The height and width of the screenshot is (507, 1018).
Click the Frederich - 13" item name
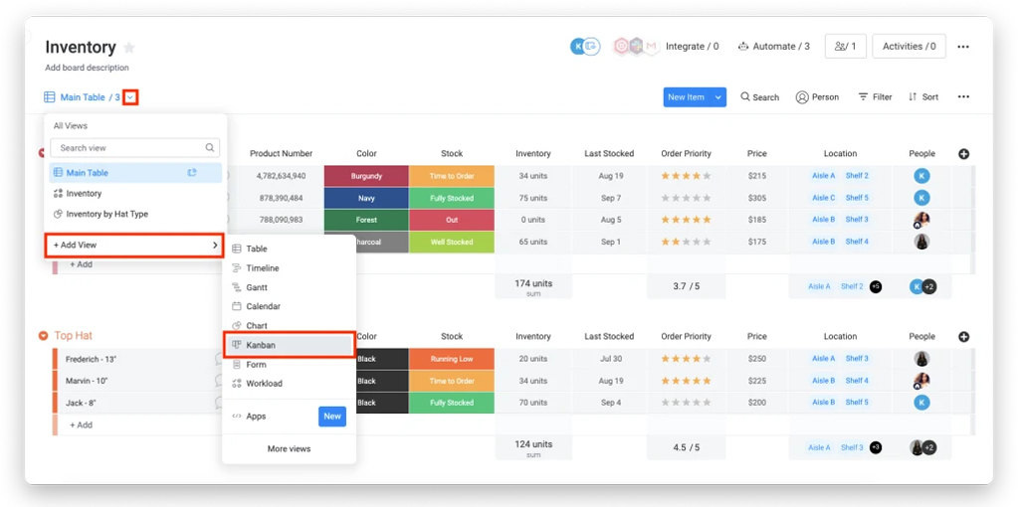pyautogui.click(x=91, y=359)
